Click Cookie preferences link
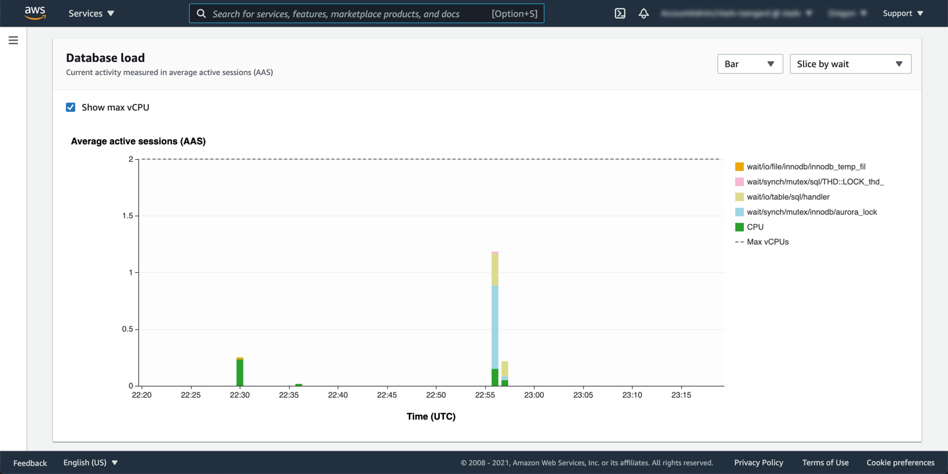Image resolution: width=948 pixels, height=474 pixels. (900, 463)
